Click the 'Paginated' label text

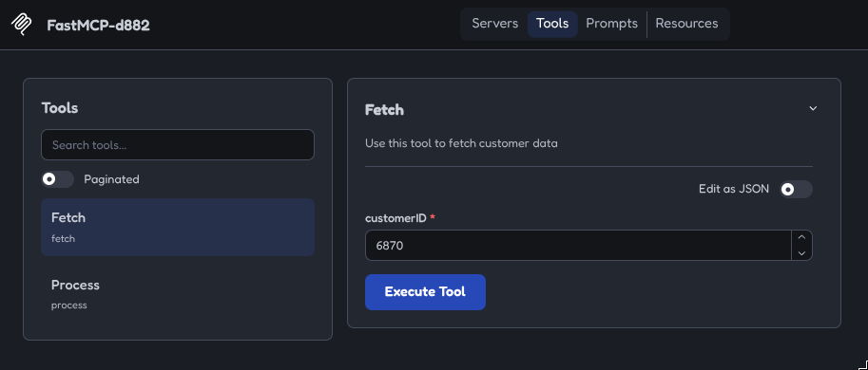(111, 179)
